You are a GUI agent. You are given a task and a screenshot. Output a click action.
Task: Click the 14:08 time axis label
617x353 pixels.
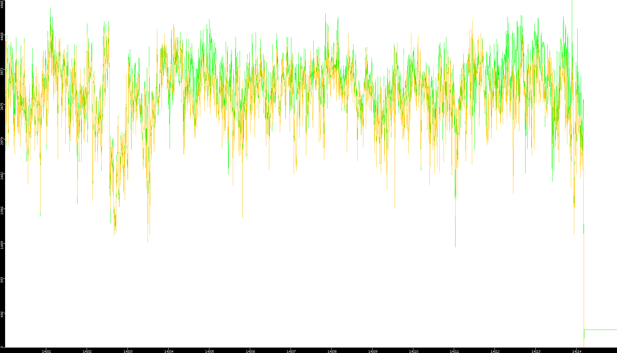tap(332, 351)
